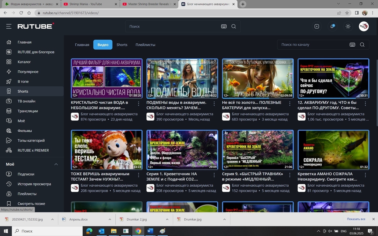Click the main search magnifier icon

[x=234, y=26]
